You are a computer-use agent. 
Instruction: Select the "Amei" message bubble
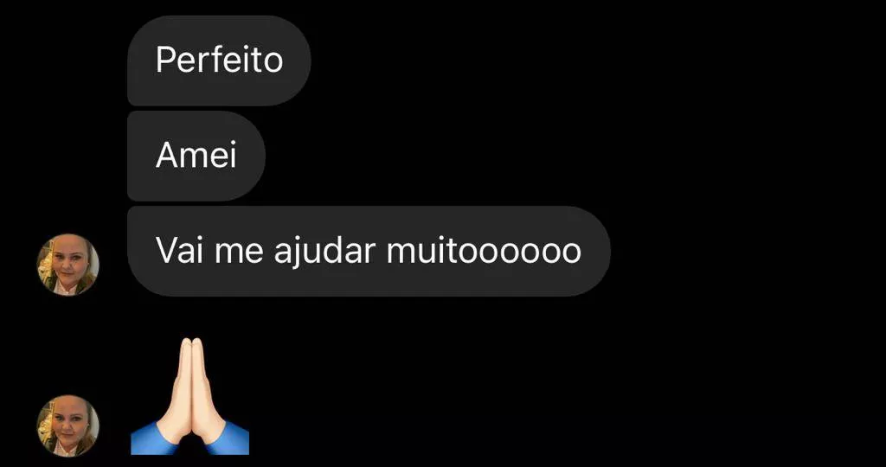click(x=196, y=156)
